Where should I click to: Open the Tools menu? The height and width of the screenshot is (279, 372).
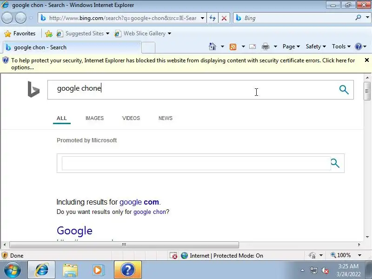click(341, 46)
